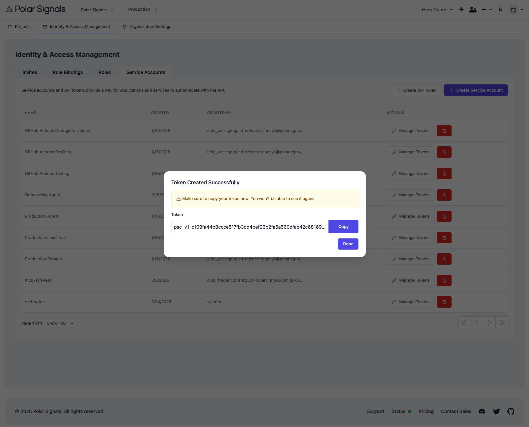
Task: Click the CREATED BY column header
Action: (219, 113)
